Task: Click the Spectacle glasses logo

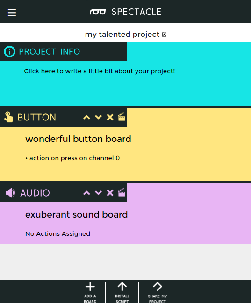Action: 98,12
